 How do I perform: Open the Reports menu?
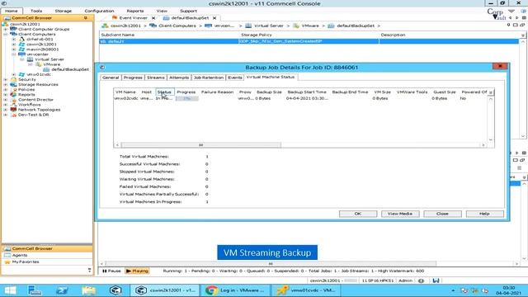[135, 11]
